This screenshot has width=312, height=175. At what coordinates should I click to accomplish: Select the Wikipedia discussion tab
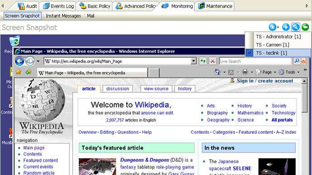118,89
